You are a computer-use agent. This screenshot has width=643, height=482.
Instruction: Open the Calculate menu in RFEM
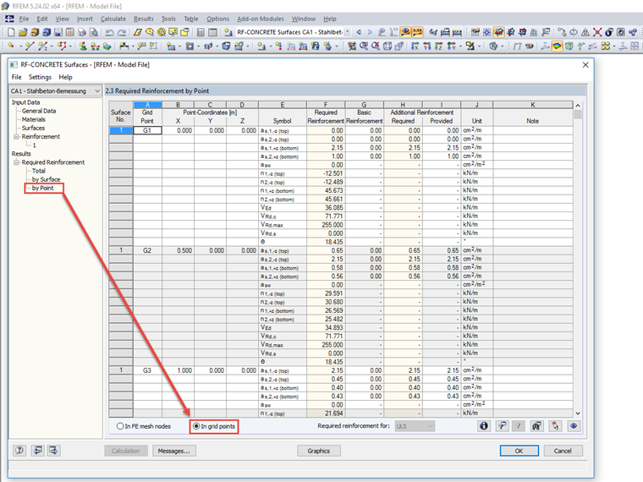[x=113, y=19]
